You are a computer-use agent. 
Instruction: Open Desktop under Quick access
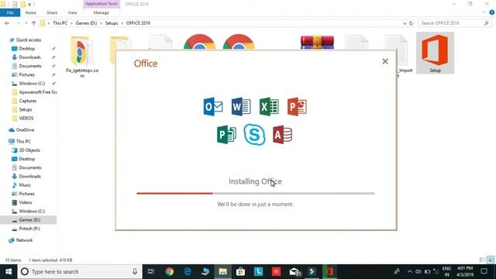26,49
